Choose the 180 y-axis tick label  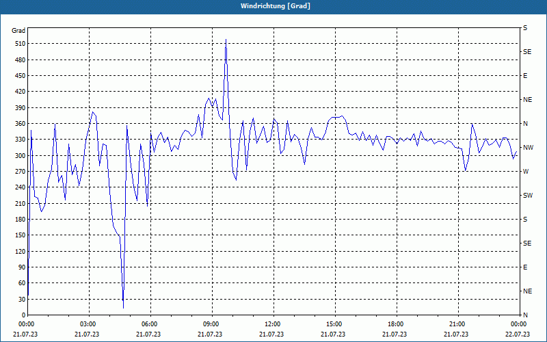[x=21, y=220]
